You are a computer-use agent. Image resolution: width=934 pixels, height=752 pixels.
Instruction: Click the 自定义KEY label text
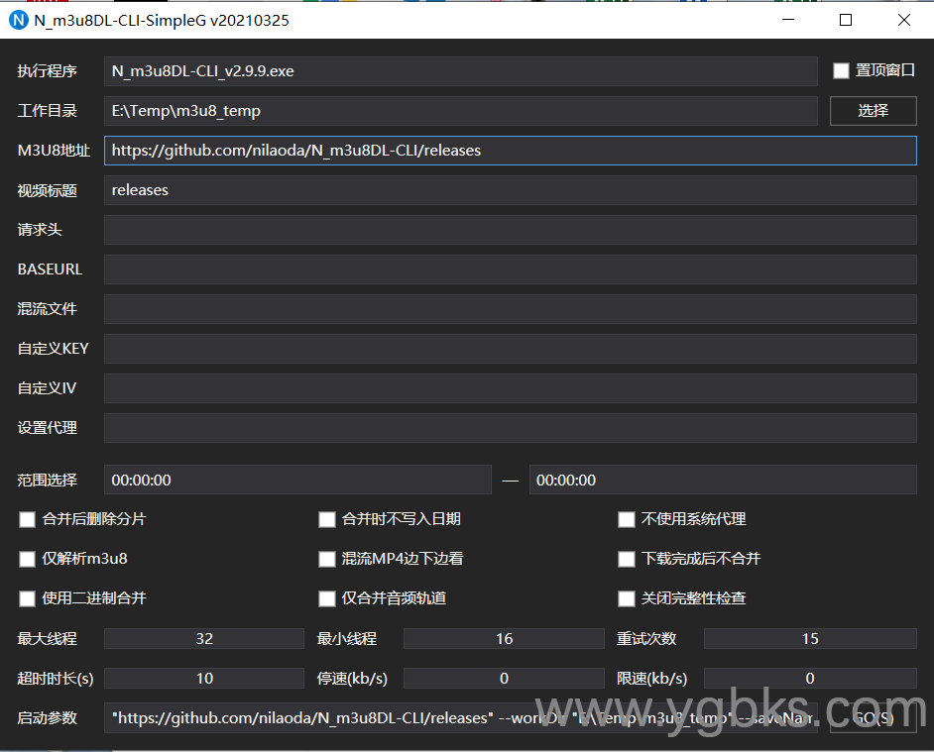tap(53, 349)
